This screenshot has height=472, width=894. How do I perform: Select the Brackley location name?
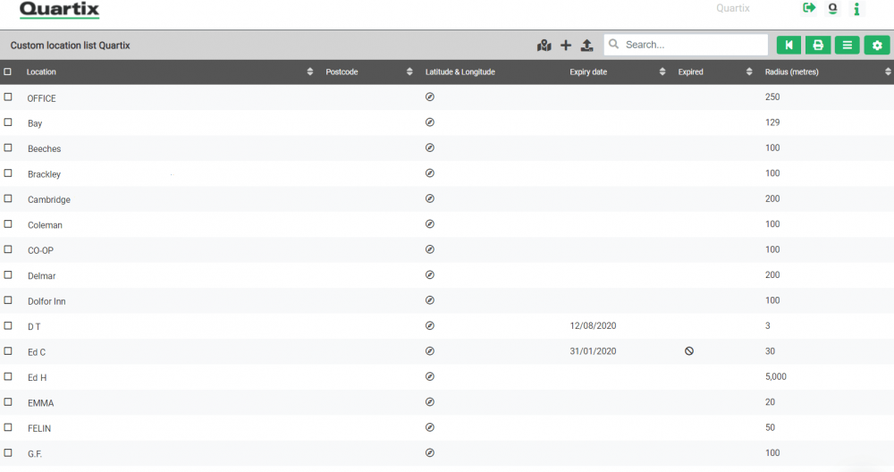tap(44, 174)
